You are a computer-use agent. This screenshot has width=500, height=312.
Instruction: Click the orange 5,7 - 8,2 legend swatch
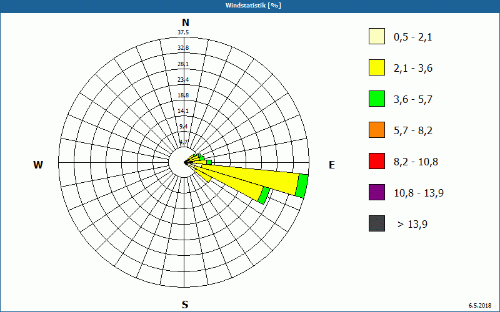click(x=377, y=130)
